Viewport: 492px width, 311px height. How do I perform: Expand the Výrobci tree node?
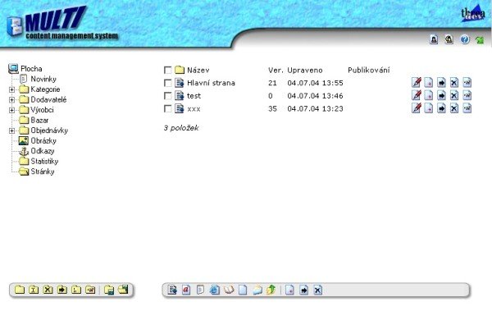coord(12,110)
